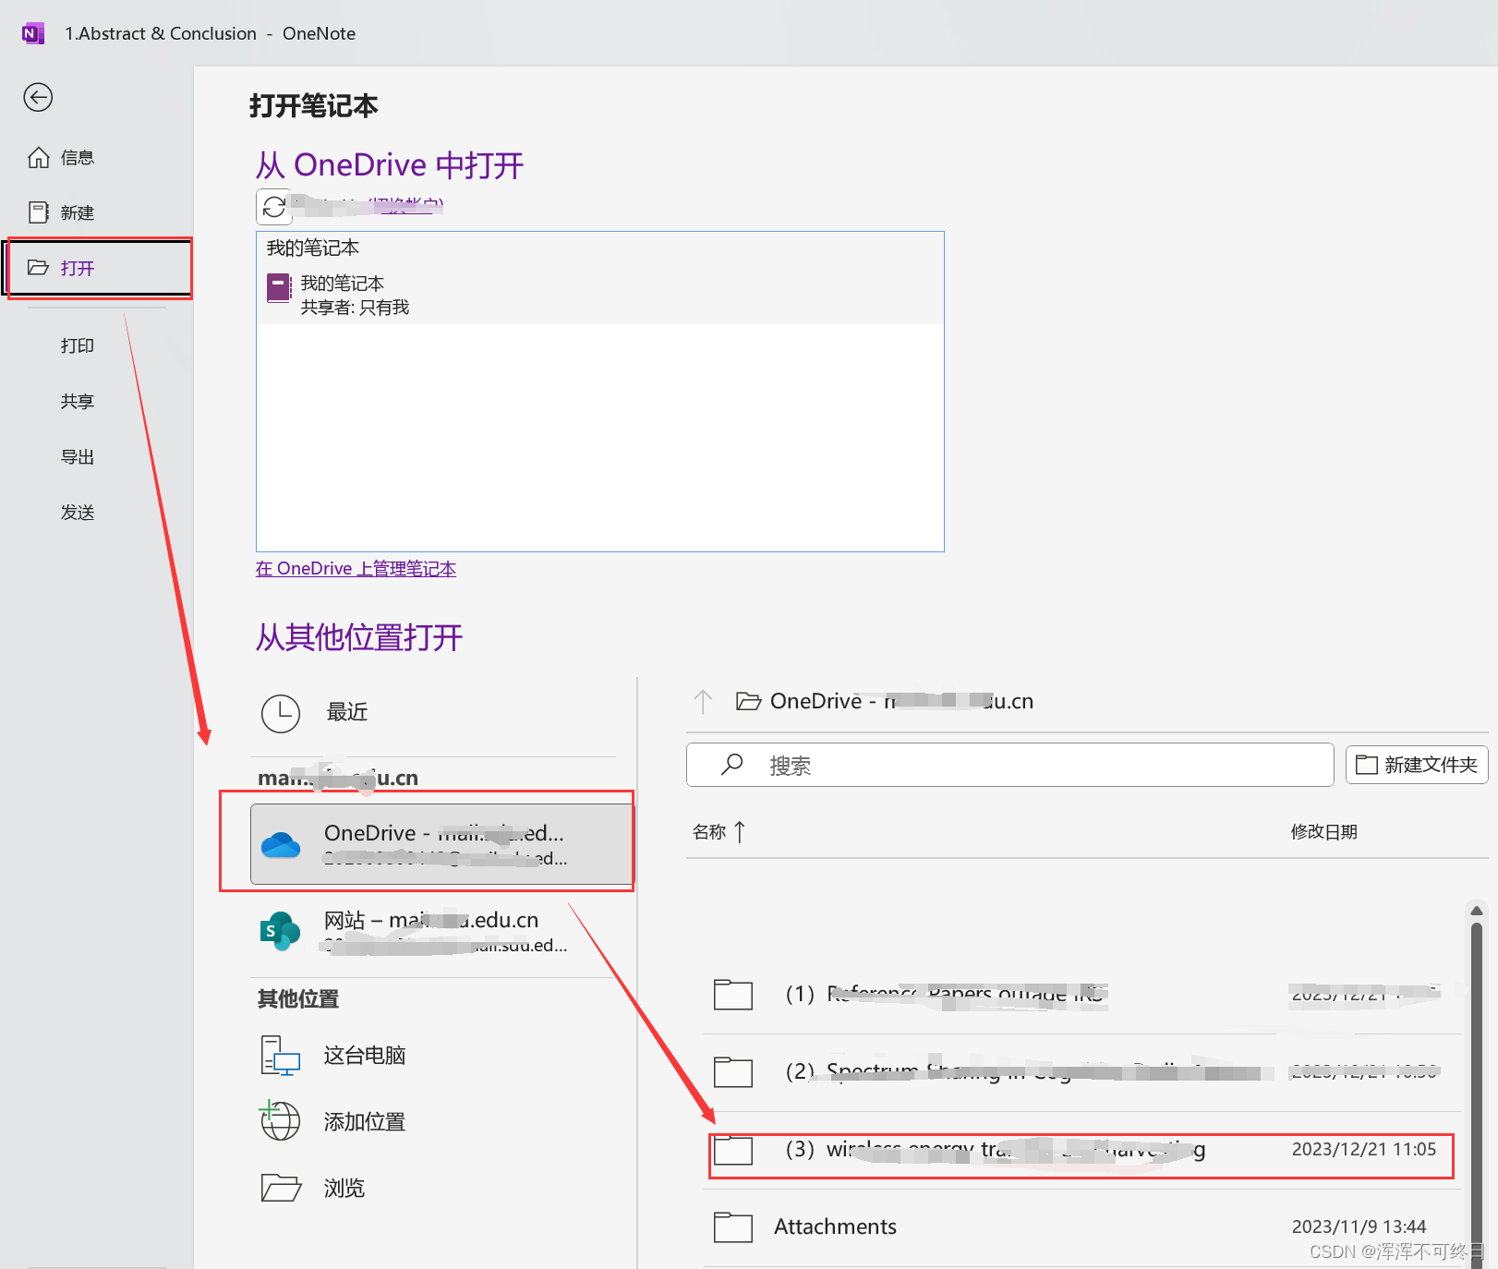Follow 在 OneDrive 上管理笔记本 link
Viewport: 1498px width, 1269px height.
click(x=356, y=569)
